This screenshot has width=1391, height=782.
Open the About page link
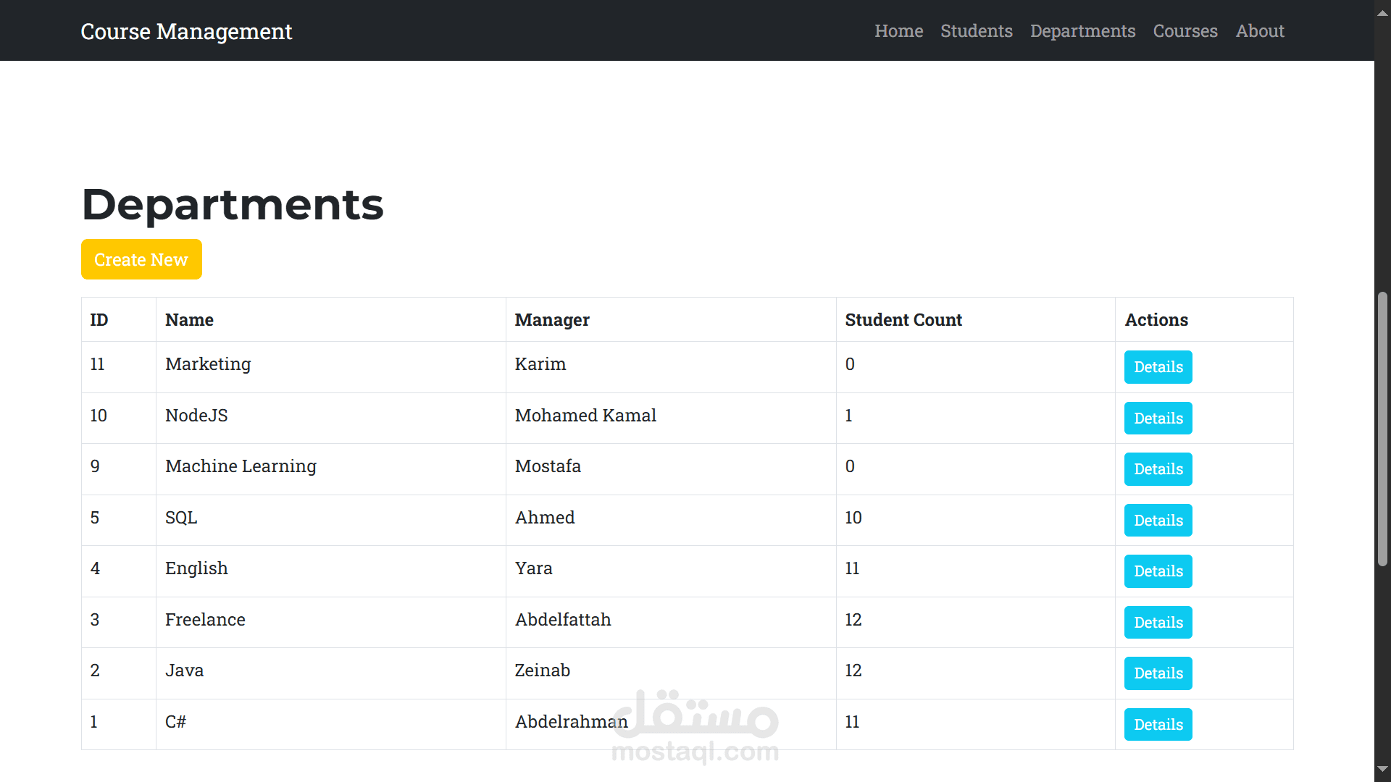(1259, 31)
